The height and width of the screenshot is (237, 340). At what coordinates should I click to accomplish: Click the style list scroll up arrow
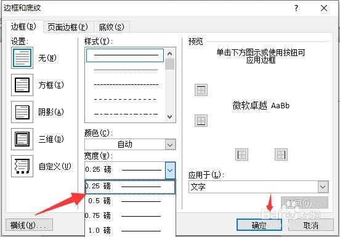[x=170, y=54]
